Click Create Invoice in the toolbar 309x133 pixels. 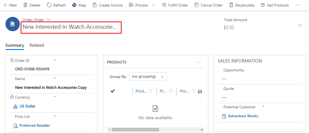pos(108,5)
